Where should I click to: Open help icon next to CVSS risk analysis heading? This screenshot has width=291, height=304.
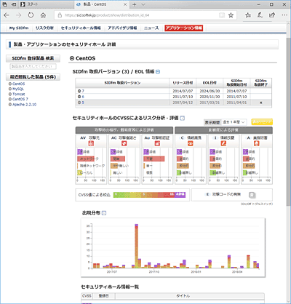point(183,119)
